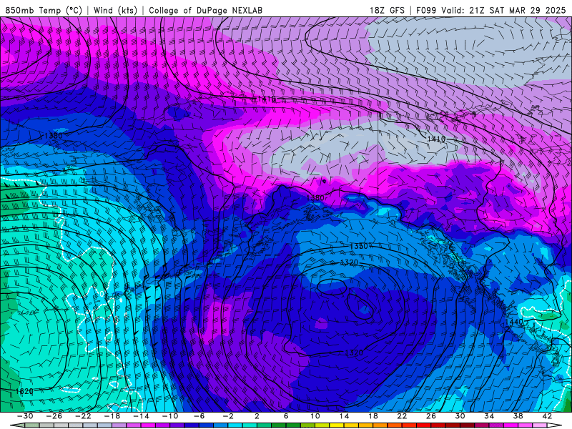Click the -2 color scale label
Image resolution: width=572 pixels, height=429 pixels.
(228, 416)
